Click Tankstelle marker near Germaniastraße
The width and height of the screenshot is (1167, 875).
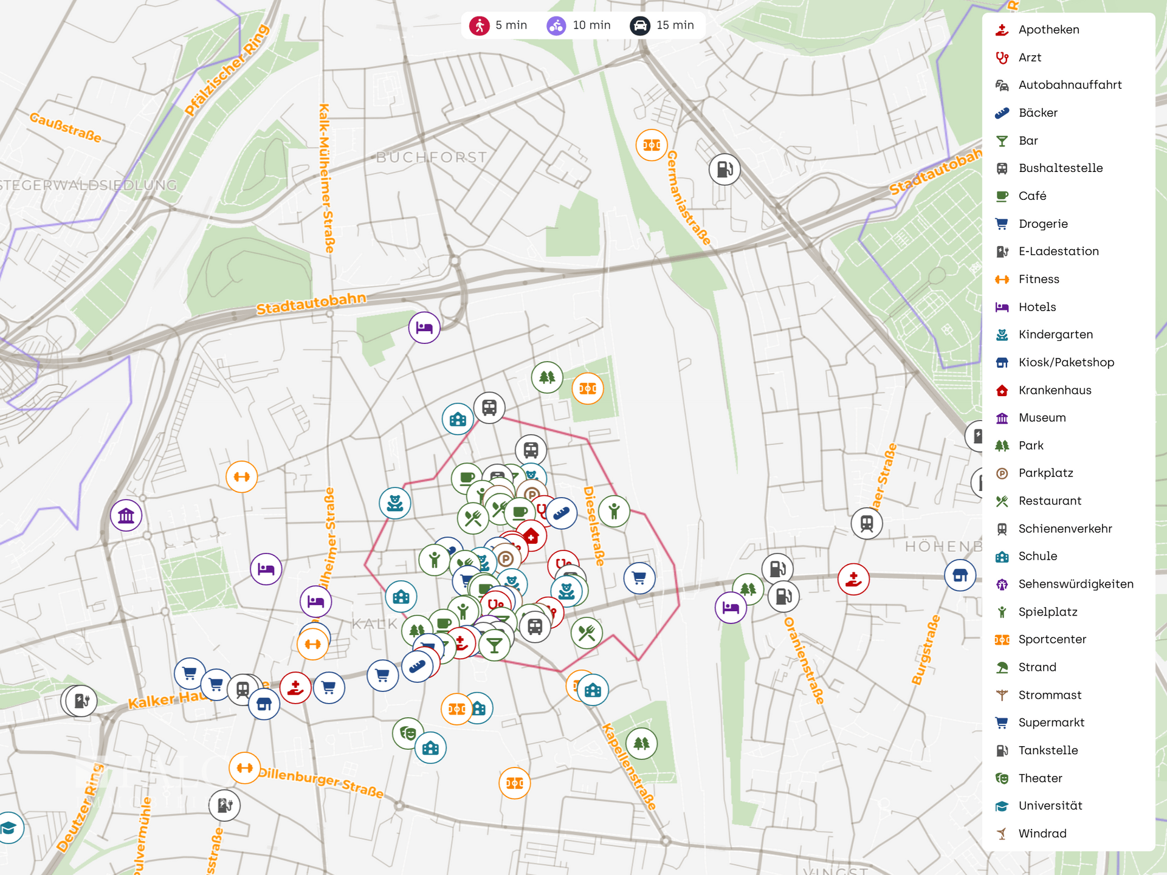pyautogui.click(x=725, y=169)
